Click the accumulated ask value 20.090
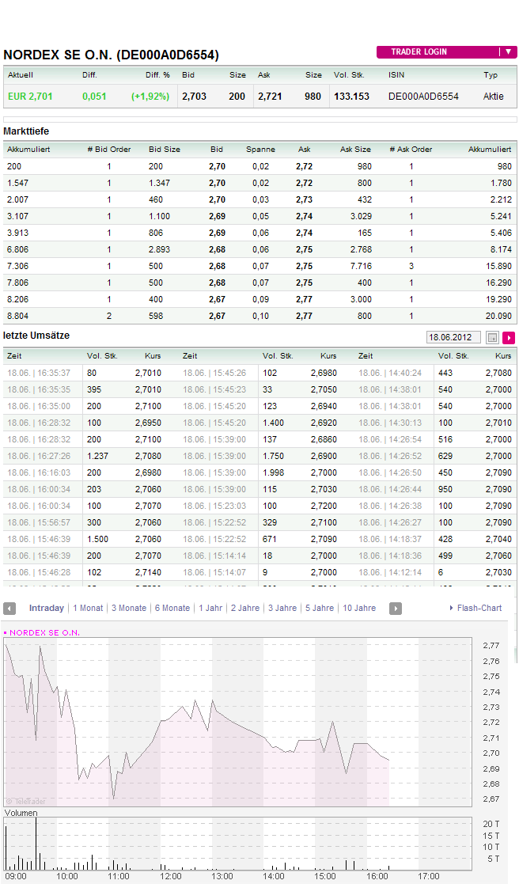This screenshot has height=884, width=519. coord(498,317)
